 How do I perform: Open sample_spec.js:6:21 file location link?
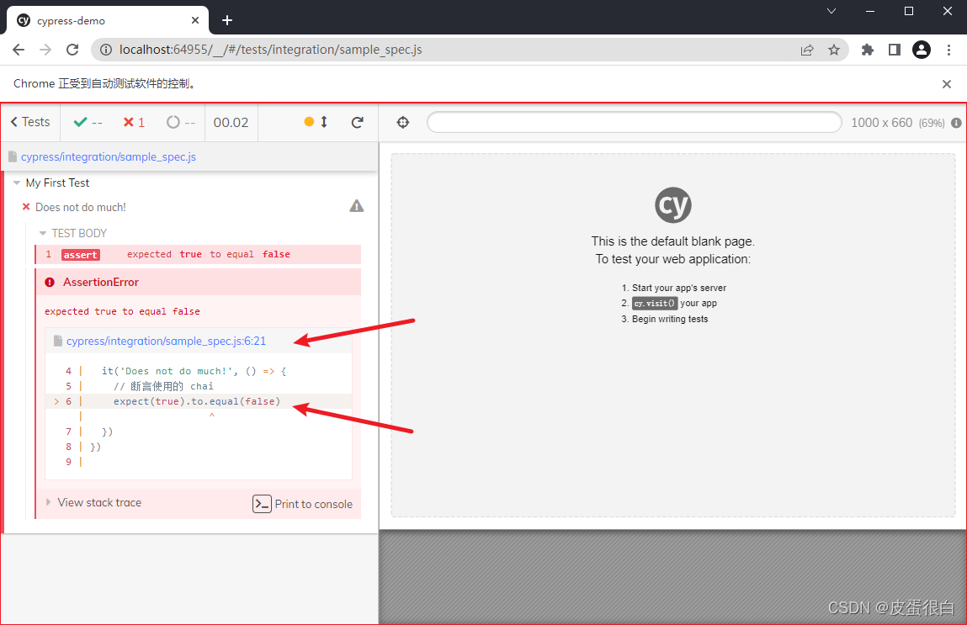[166, 341]
